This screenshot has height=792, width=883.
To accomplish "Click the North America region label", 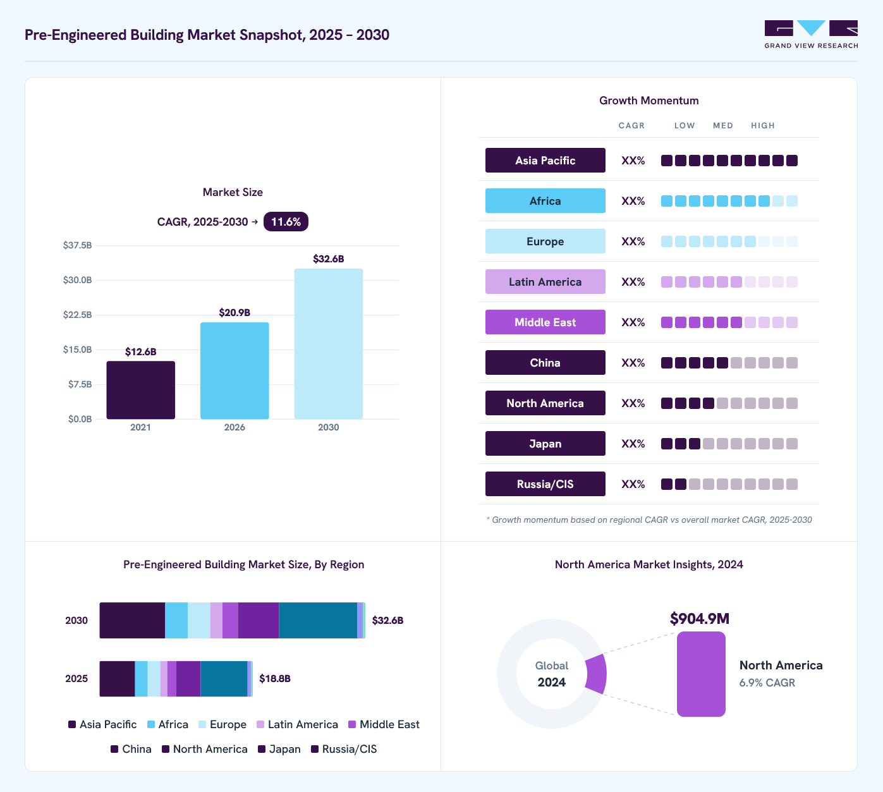I will pyautogui.click(x=545, y=403).
